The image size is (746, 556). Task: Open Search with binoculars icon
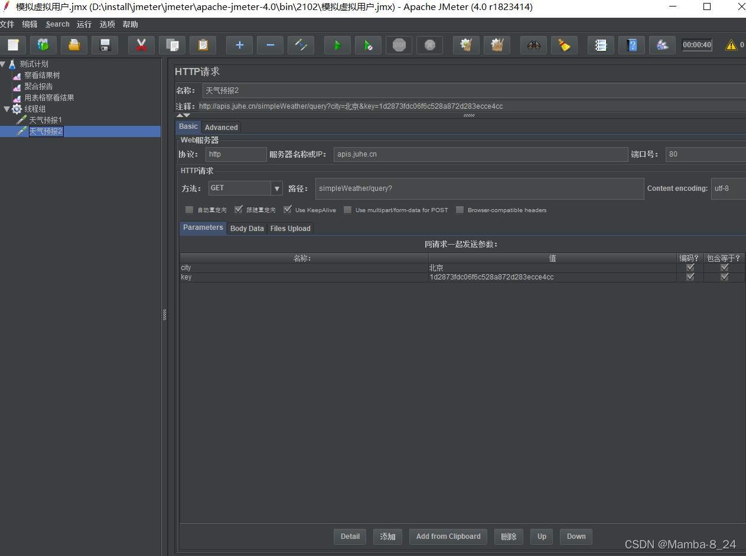point(534,45)
